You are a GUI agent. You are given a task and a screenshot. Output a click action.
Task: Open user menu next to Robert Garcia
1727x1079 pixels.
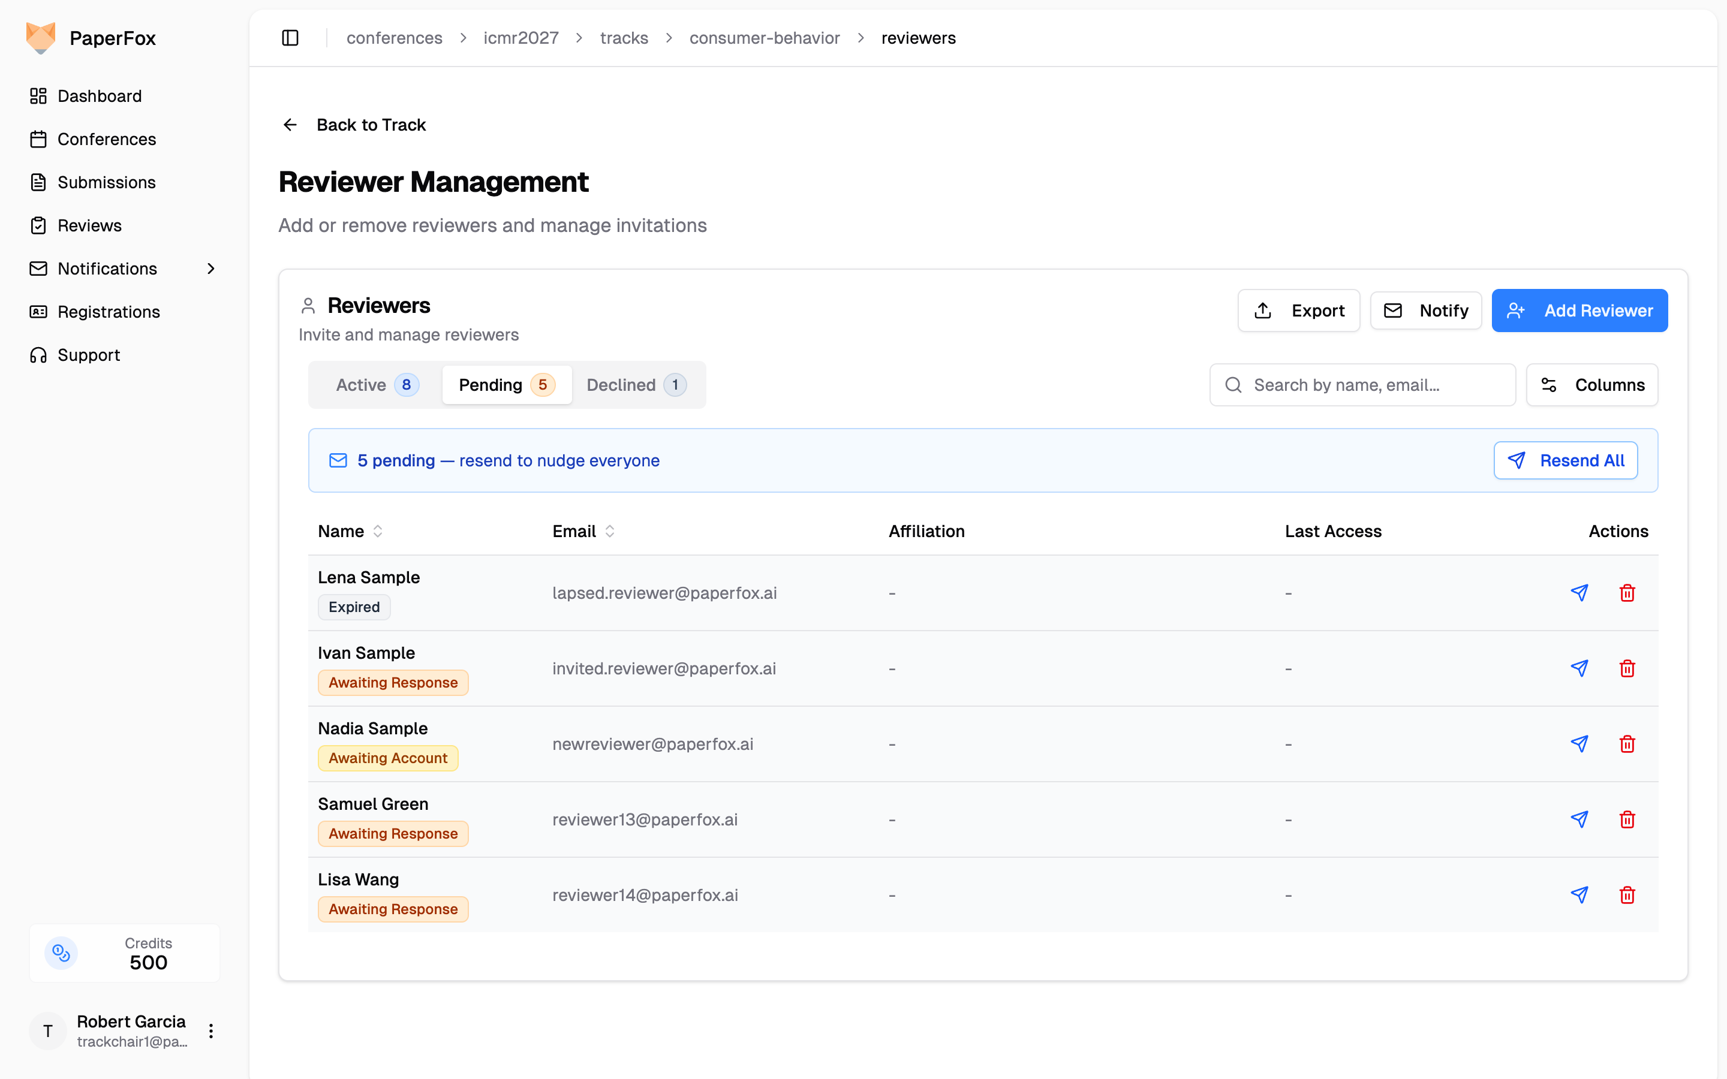click(210, 1030)
